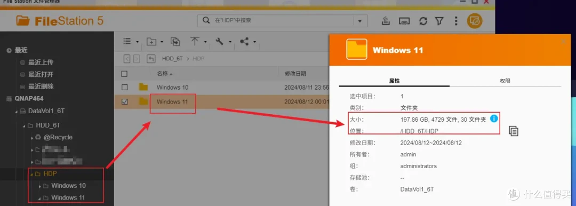Click the group value administrators

[419, 166]
